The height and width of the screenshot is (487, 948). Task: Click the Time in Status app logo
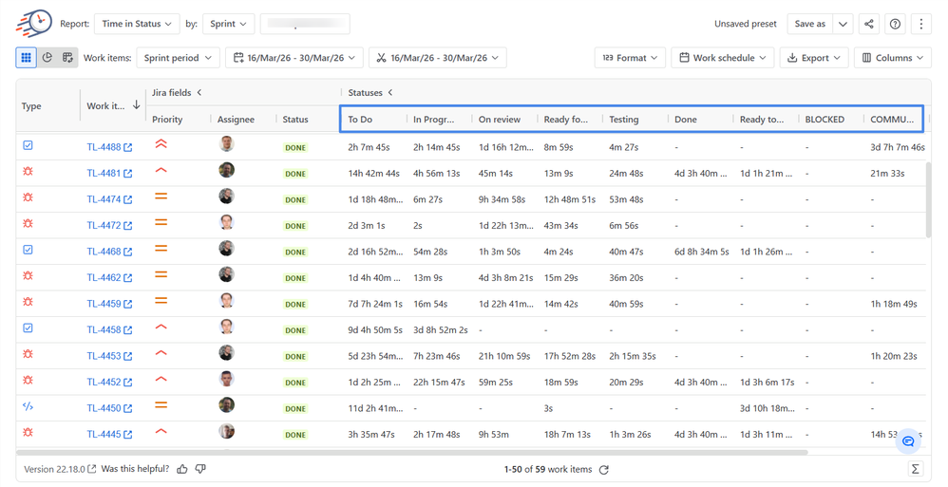tap(34, 24)
